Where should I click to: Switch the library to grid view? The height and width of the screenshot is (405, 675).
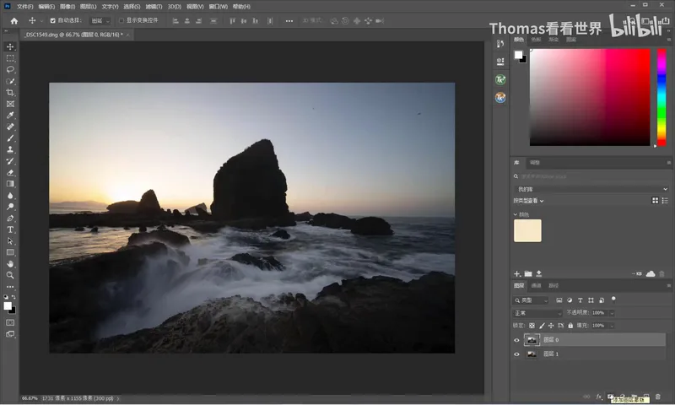click(x=656, y=201)
